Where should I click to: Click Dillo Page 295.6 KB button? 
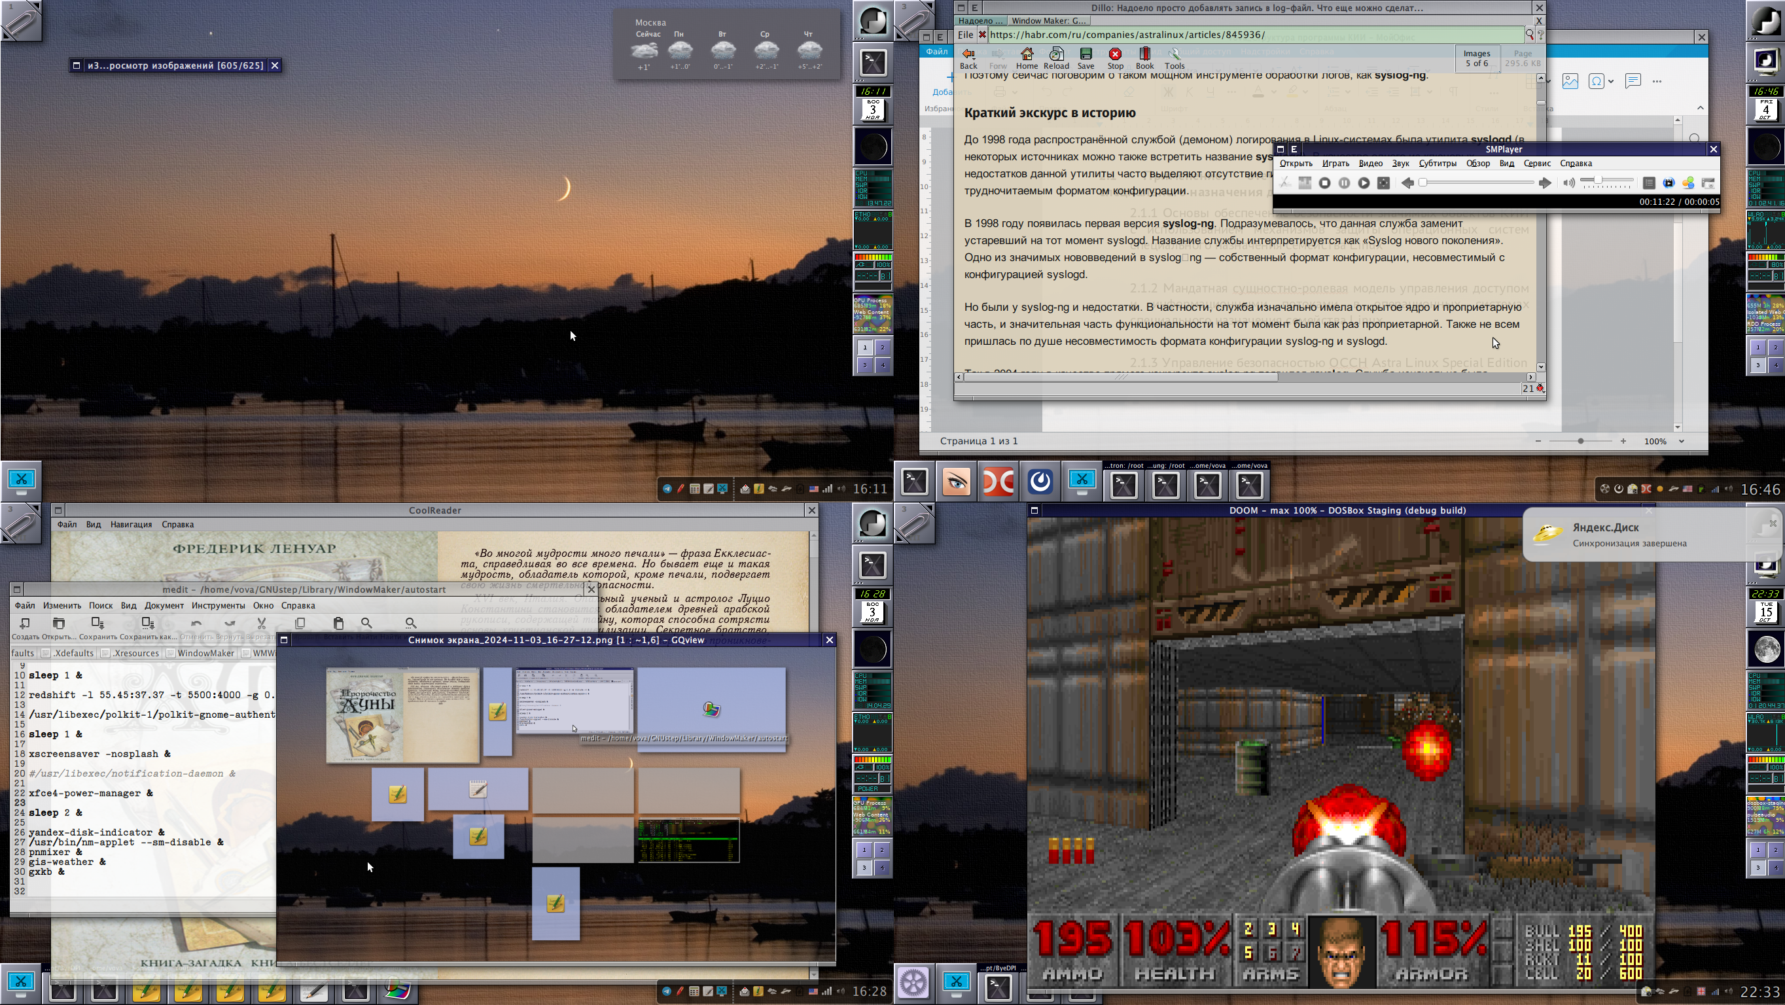1523,58
